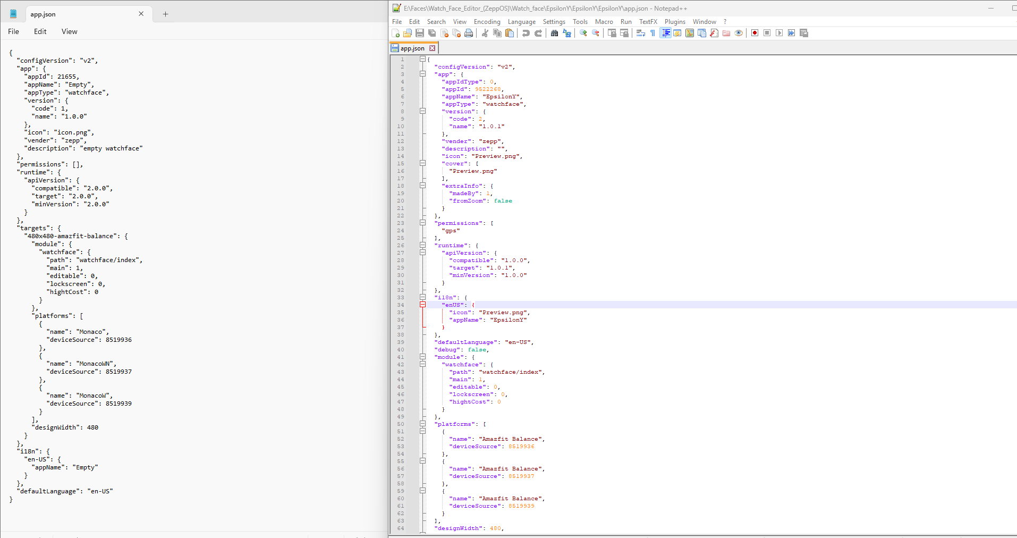
Task: Toggle synchronized horizontal scrolling
Action: point(624,33)
